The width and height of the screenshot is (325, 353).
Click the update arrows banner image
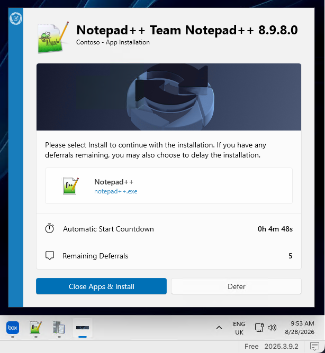[x=169, y=97]
